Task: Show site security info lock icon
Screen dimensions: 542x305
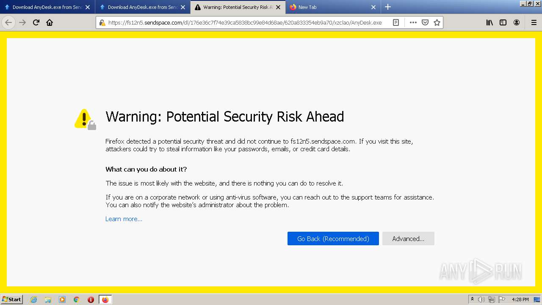Action: (102, 22)
